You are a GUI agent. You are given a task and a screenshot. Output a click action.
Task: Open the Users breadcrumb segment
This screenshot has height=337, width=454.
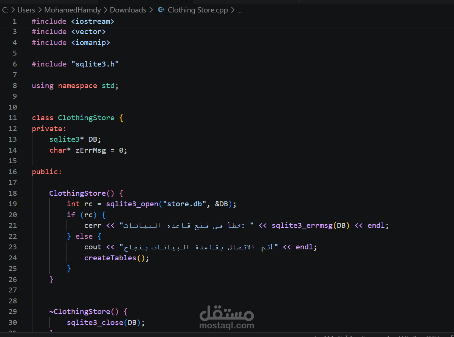26,10
